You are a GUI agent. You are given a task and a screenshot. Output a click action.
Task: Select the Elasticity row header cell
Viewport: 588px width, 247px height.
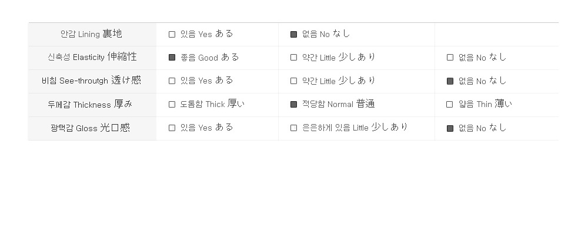click(92, 58)
